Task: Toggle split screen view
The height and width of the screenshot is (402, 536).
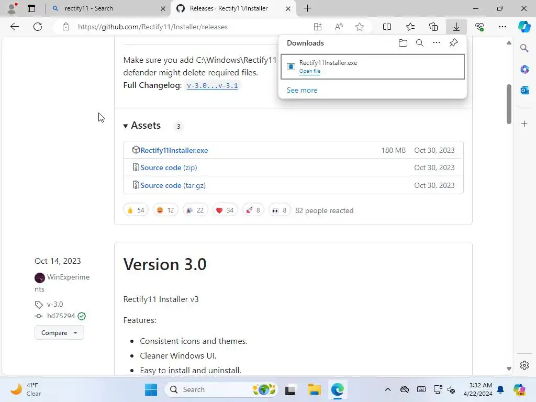Action: (387, 27)
